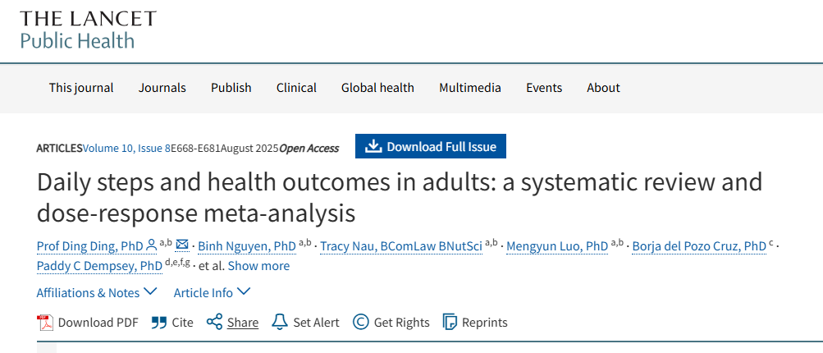
Task: Click the person profile icon beside Ding Ding
Action: coord(151,245)
